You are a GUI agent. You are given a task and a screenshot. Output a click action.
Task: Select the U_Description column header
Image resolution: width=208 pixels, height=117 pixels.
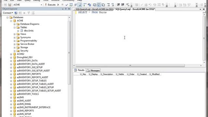click(x=107, y=74)
